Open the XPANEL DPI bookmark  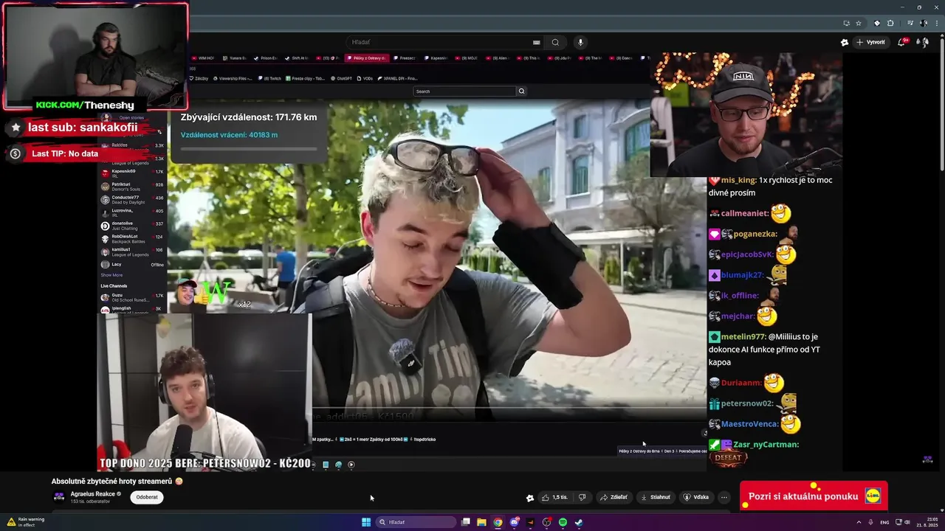tap(398, 78)
